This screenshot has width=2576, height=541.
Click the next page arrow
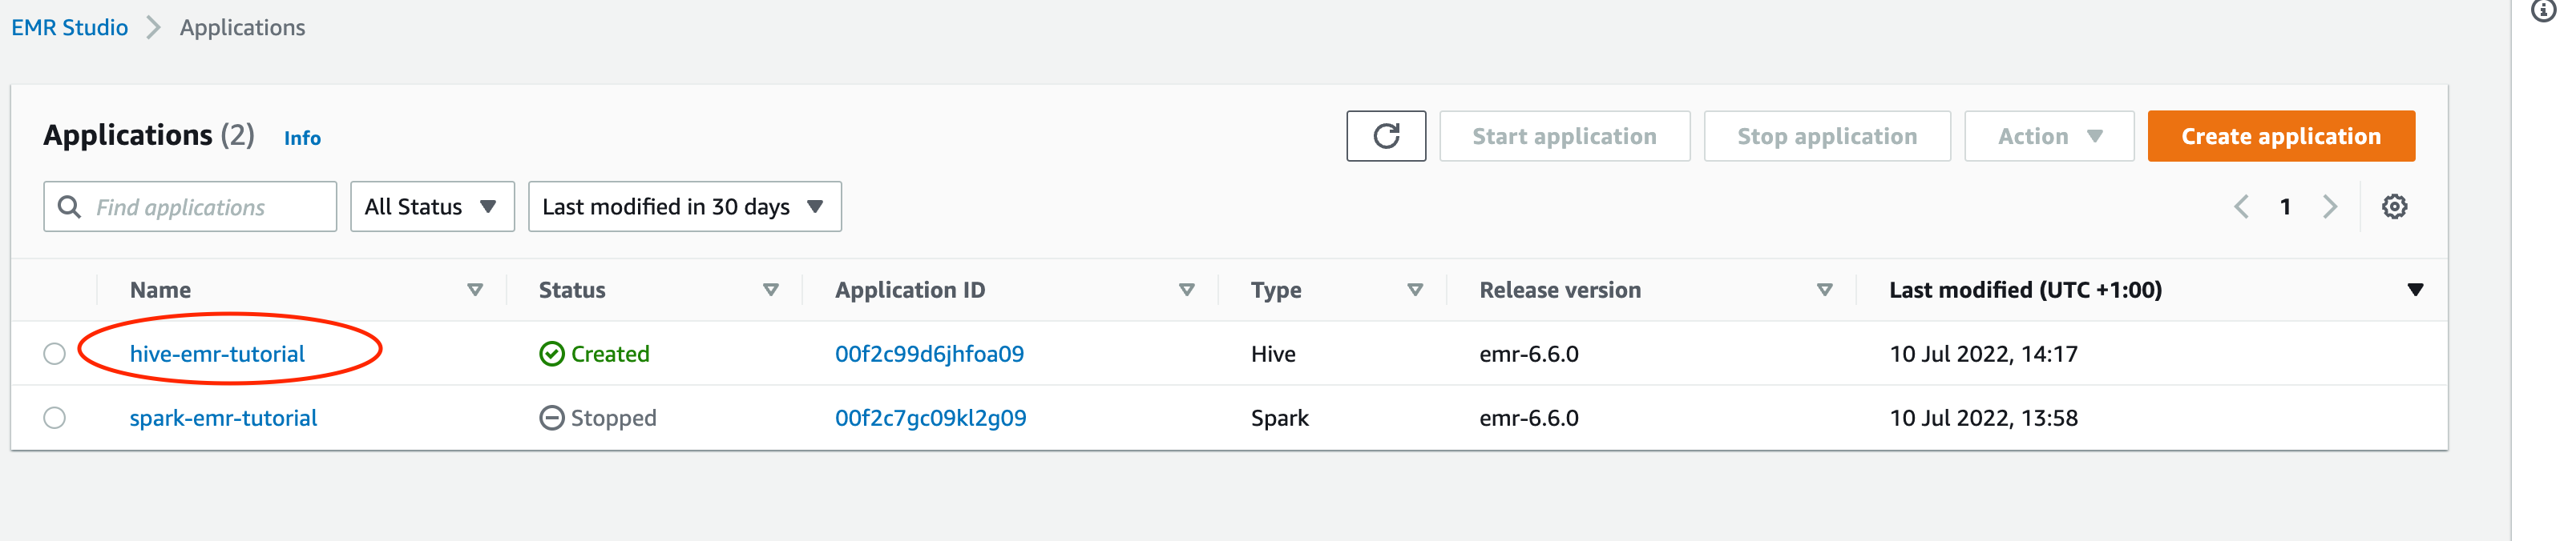tap(2329, 206)
